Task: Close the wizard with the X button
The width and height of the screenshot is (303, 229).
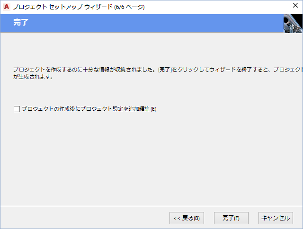Action: 295,7
